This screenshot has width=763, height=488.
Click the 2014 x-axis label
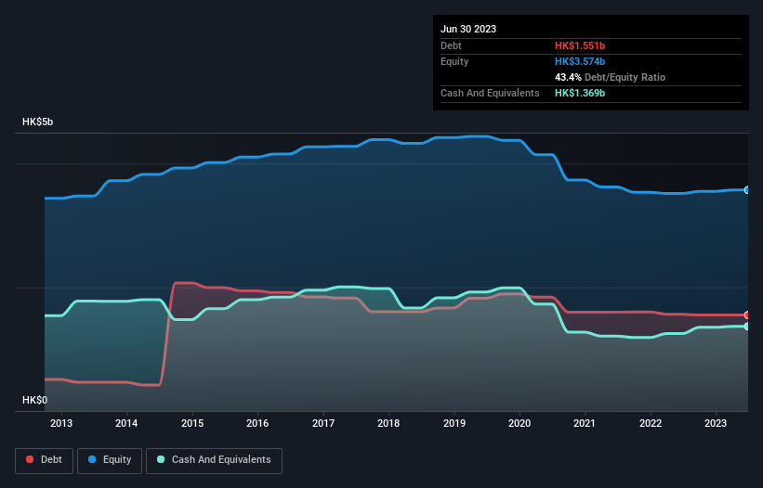(x=126, y=423)
